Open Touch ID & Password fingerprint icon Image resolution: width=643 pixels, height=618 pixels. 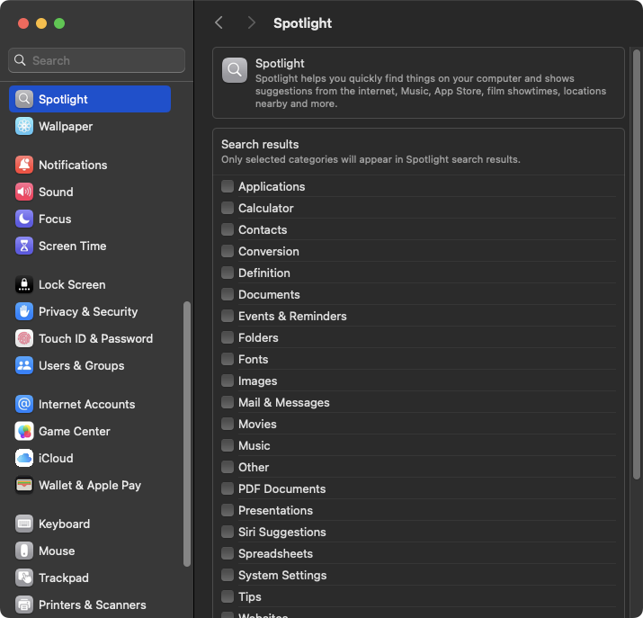pos(24,338)
